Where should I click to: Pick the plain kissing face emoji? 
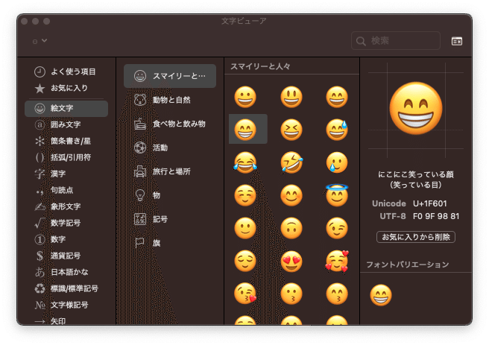point(291,294)
